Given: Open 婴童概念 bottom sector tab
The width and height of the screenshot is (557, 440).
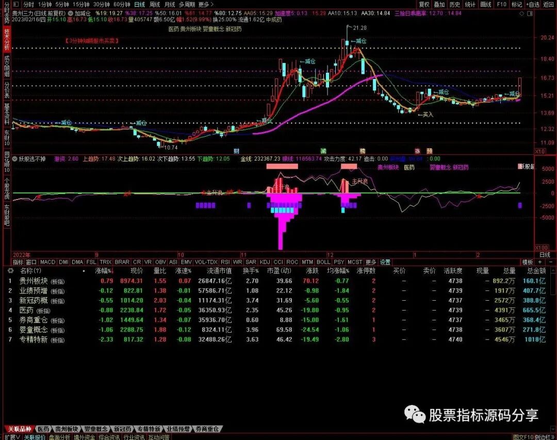Looking at the screenshot, I should coord(96,429).
